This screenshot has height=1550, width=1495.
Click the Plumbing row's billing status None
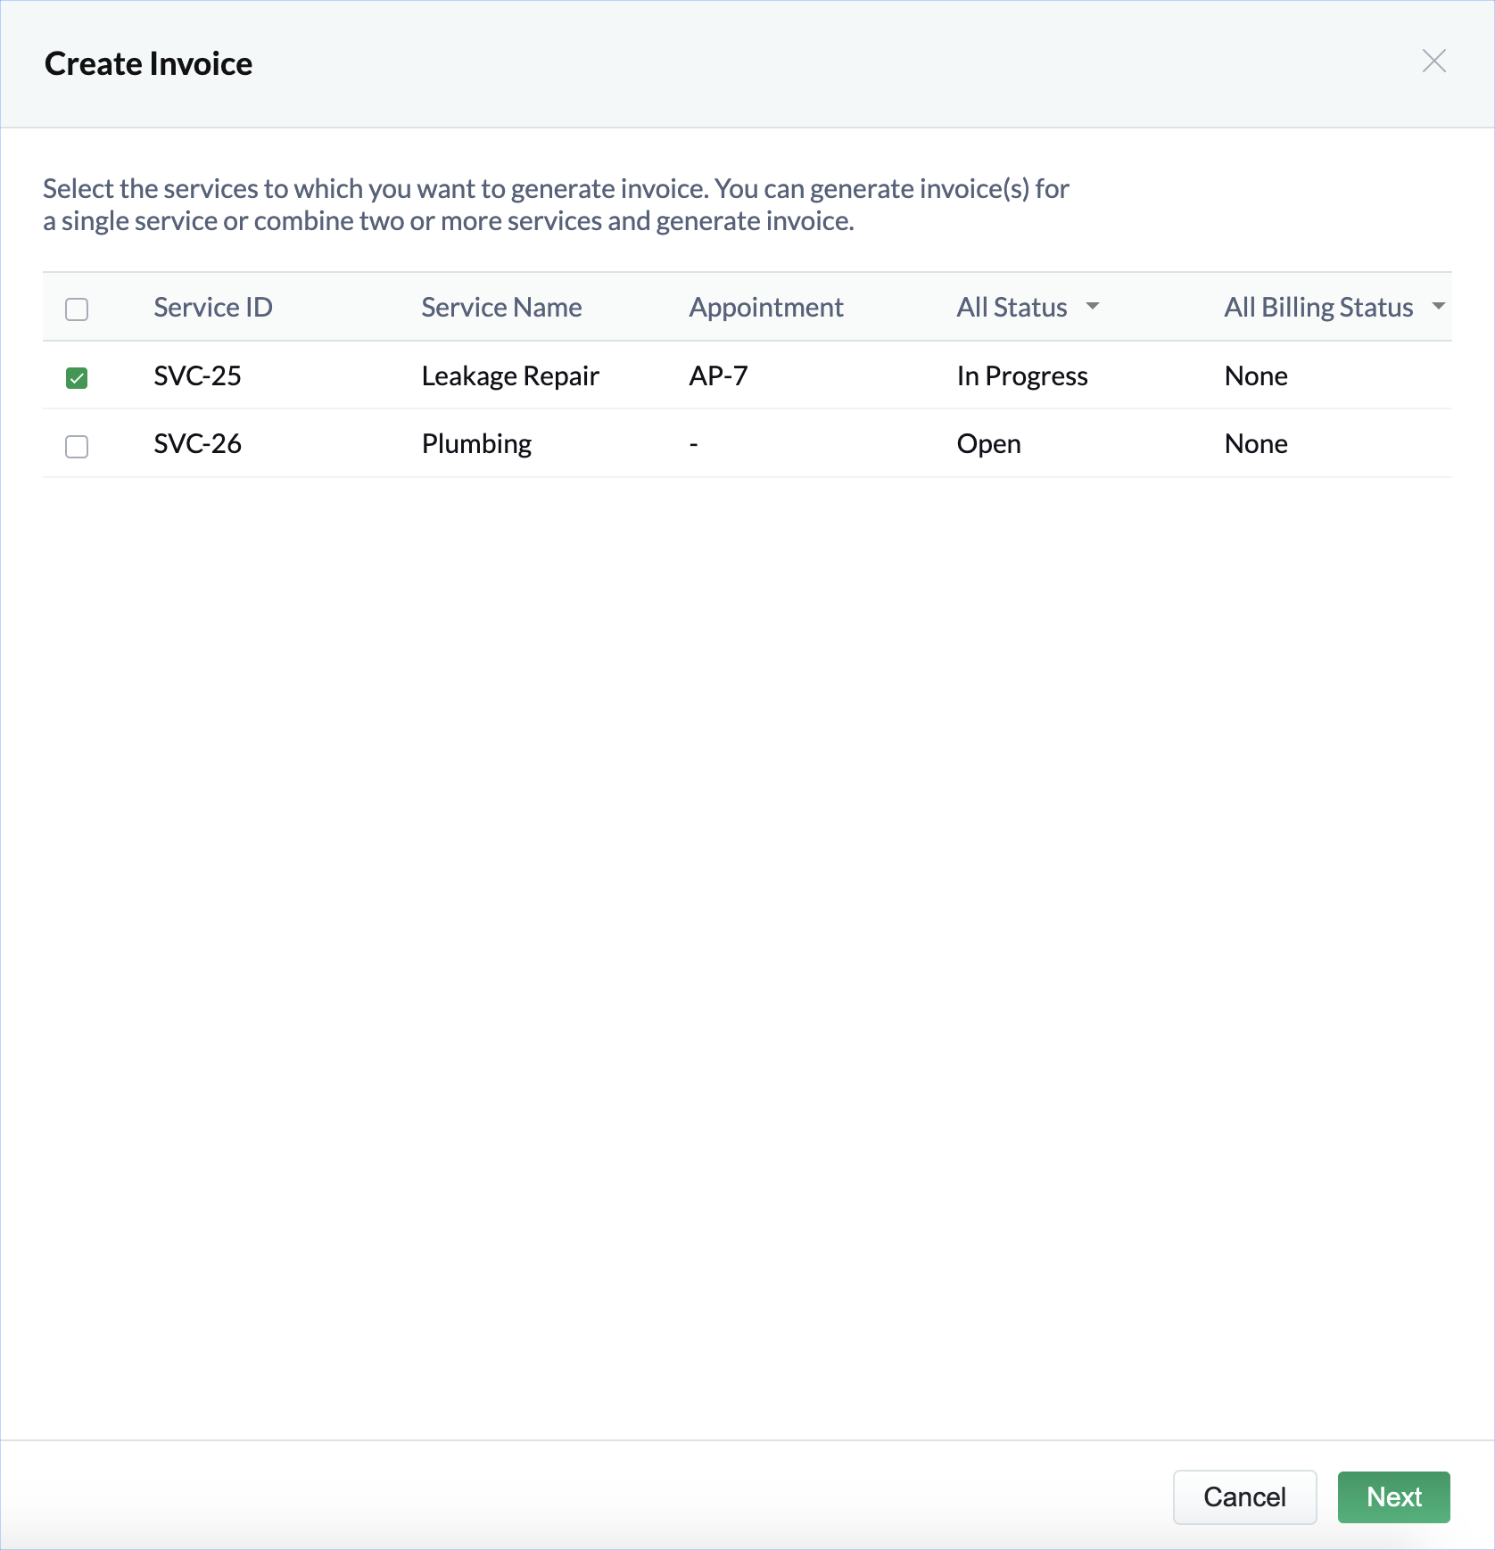(x=1255, y=444)
